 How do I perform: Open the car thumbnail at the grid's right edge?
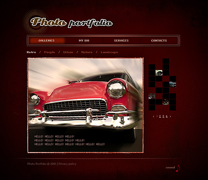pyautogui.click(x=173, y=84)
